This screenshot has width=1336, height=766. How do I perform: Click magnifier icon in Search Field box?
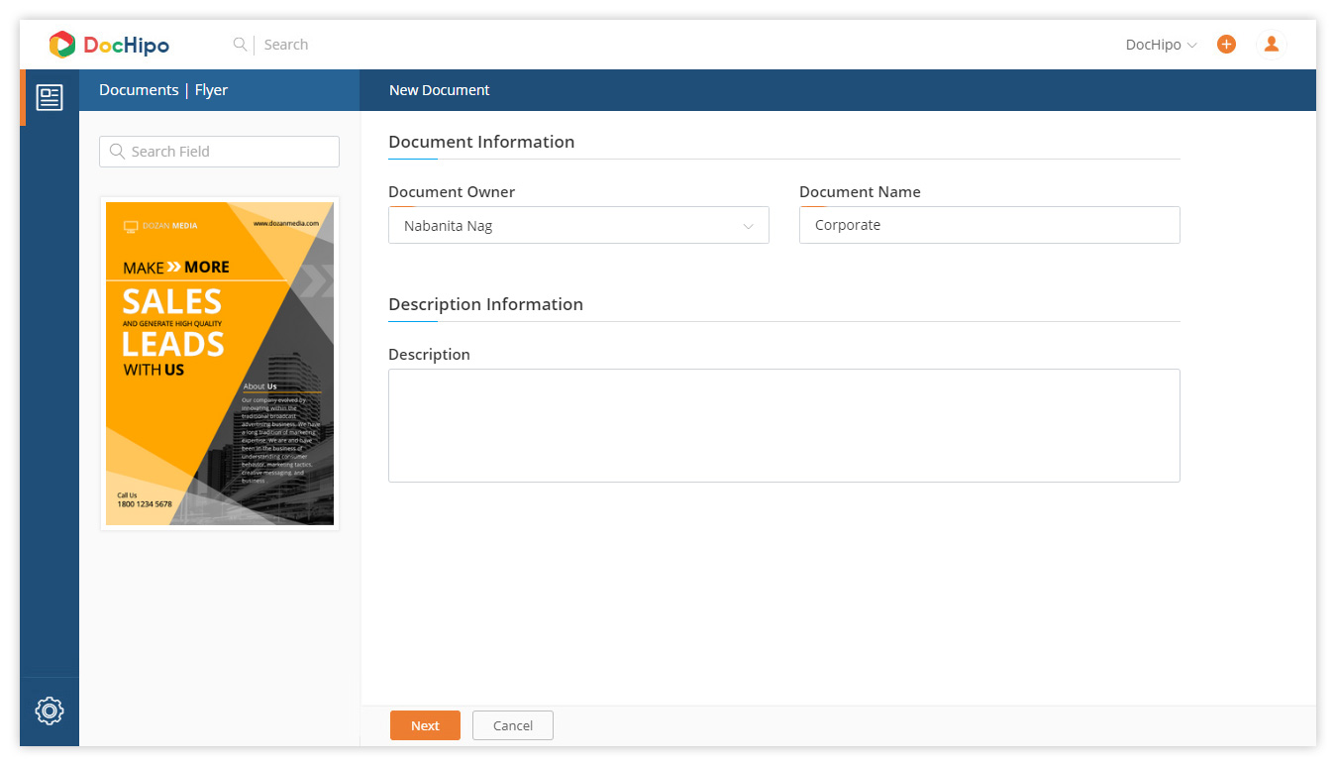pyautogui.click(x=117, y=151)
